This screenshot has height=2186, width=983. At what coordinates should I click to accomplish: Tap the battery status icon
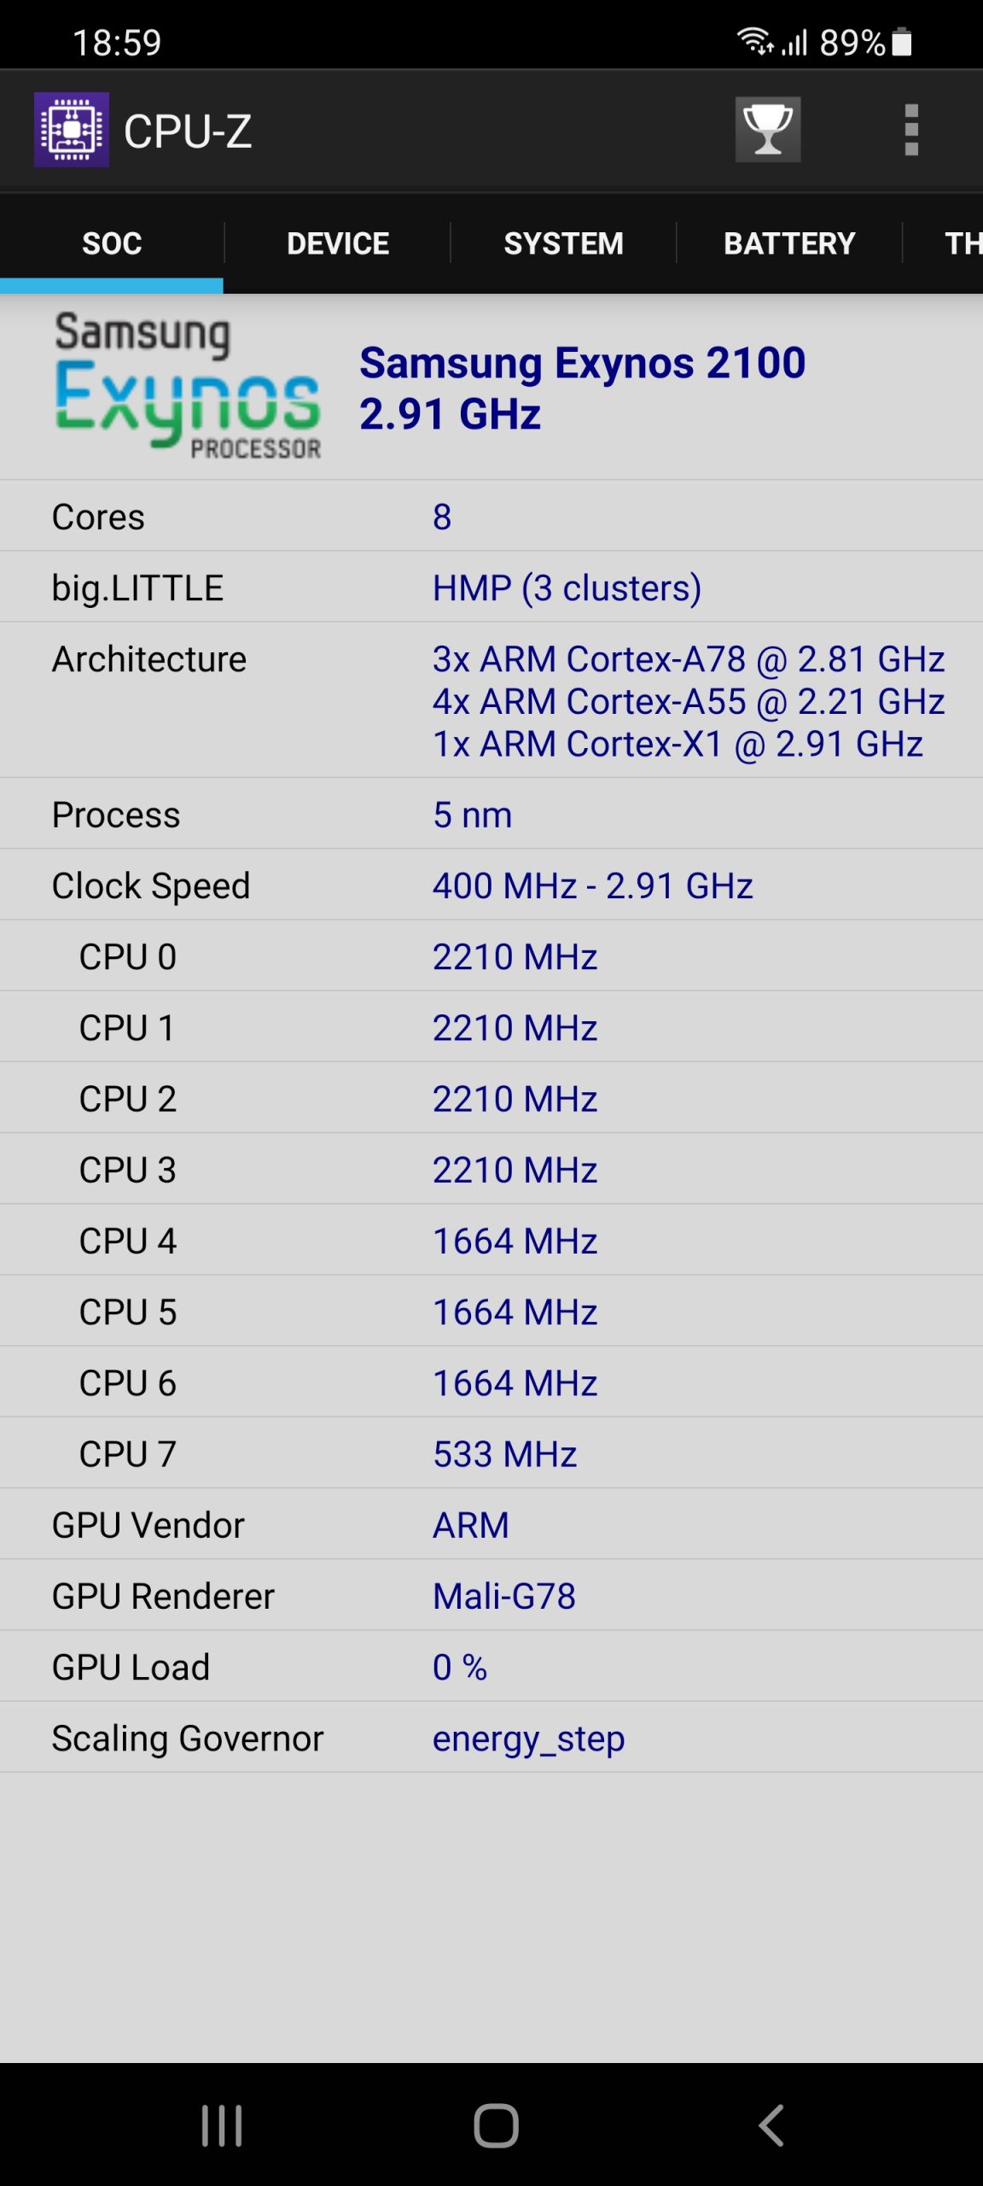902,42
